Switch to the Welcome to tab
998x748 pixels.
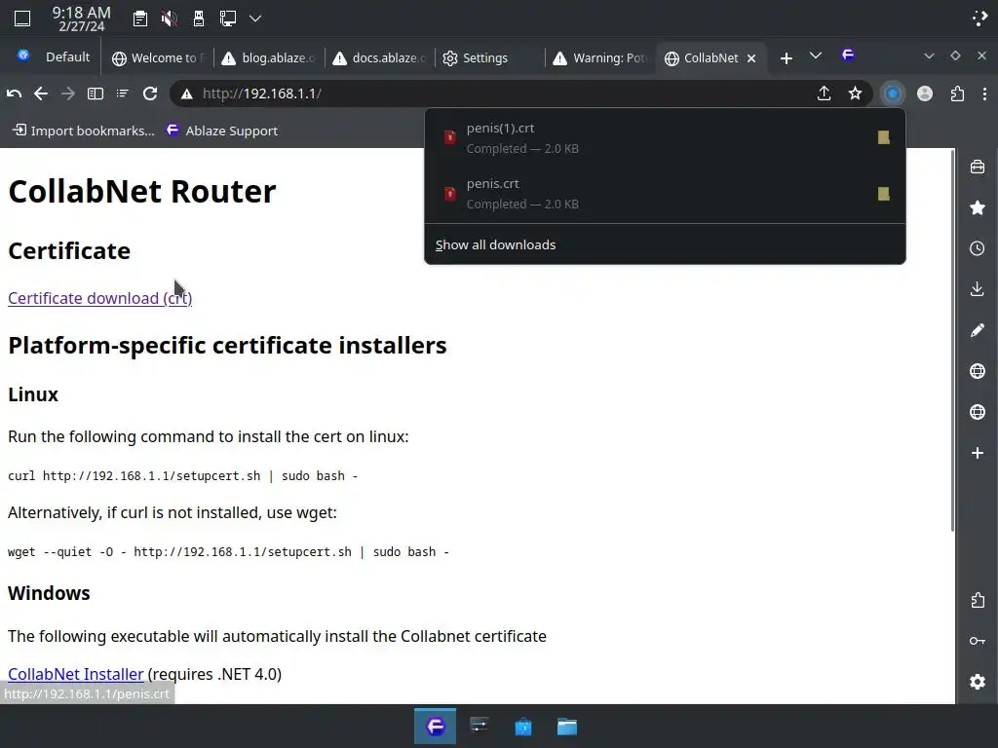[x=158, y=57]
